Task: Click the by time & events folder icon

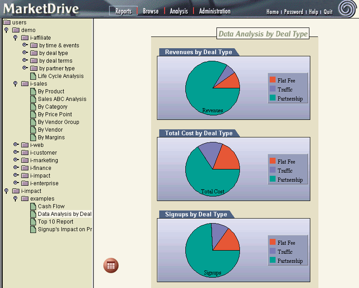Action: click(x=34, y=45)
